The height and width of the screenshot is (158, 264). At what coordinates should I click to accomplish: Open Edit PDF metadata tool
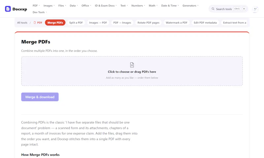click(205, 22)
